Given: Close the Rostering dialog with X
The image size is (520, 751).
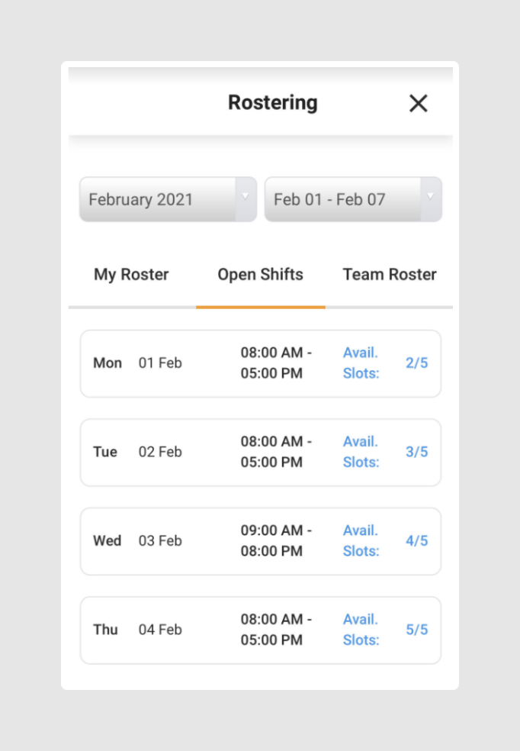Looking at the screenshot, I should click(x=418, y=104).
